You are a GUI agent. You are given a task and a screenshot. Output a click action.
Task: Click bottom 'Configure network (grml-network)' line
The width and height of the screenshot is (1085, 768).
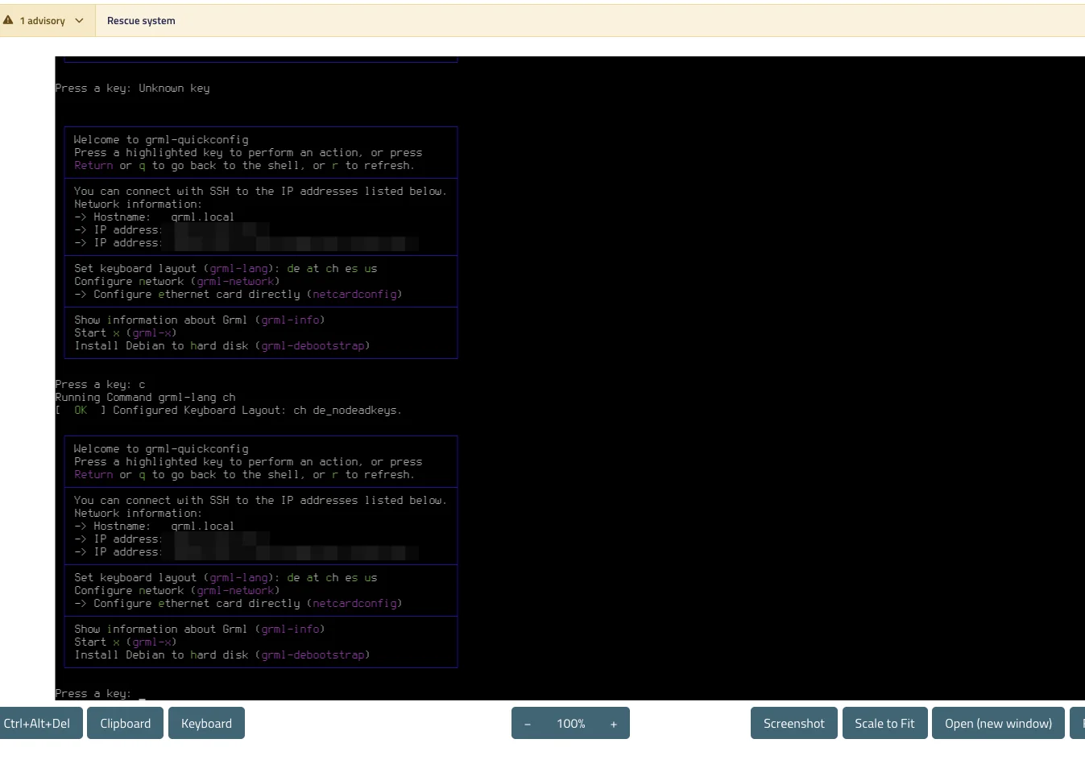[176, 590]
